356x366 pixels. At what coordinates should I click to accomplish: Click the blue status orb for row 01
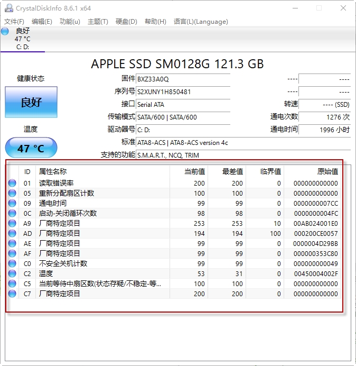(12, 184)
